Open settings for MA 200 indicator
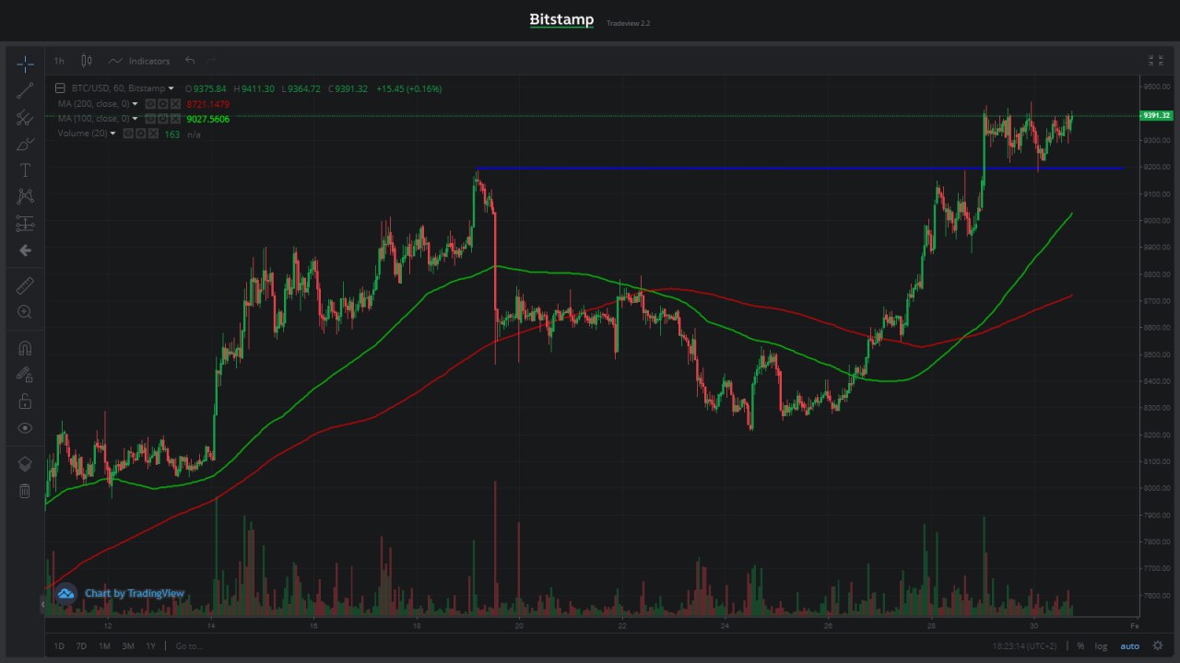This screenshot has height=663, width=1180. 161,104
